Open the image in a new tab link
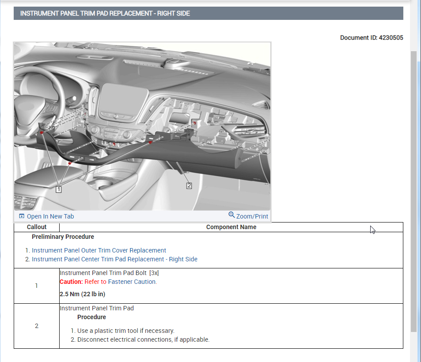 tap(50, 216)
